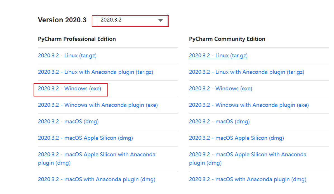
Task: Download Community macOS Apple Silicon (dmg)
Action: click(x=236, y=138)
